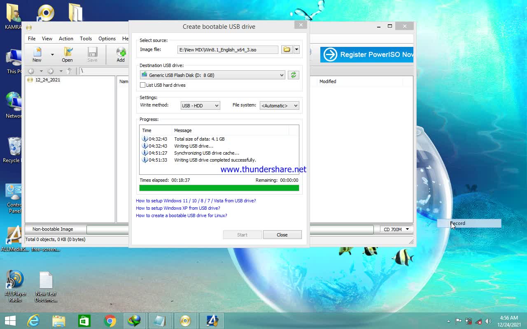527x329 pixels.
Task: Expand the New button dropdown arrow
Action: (x=52, y=55)
